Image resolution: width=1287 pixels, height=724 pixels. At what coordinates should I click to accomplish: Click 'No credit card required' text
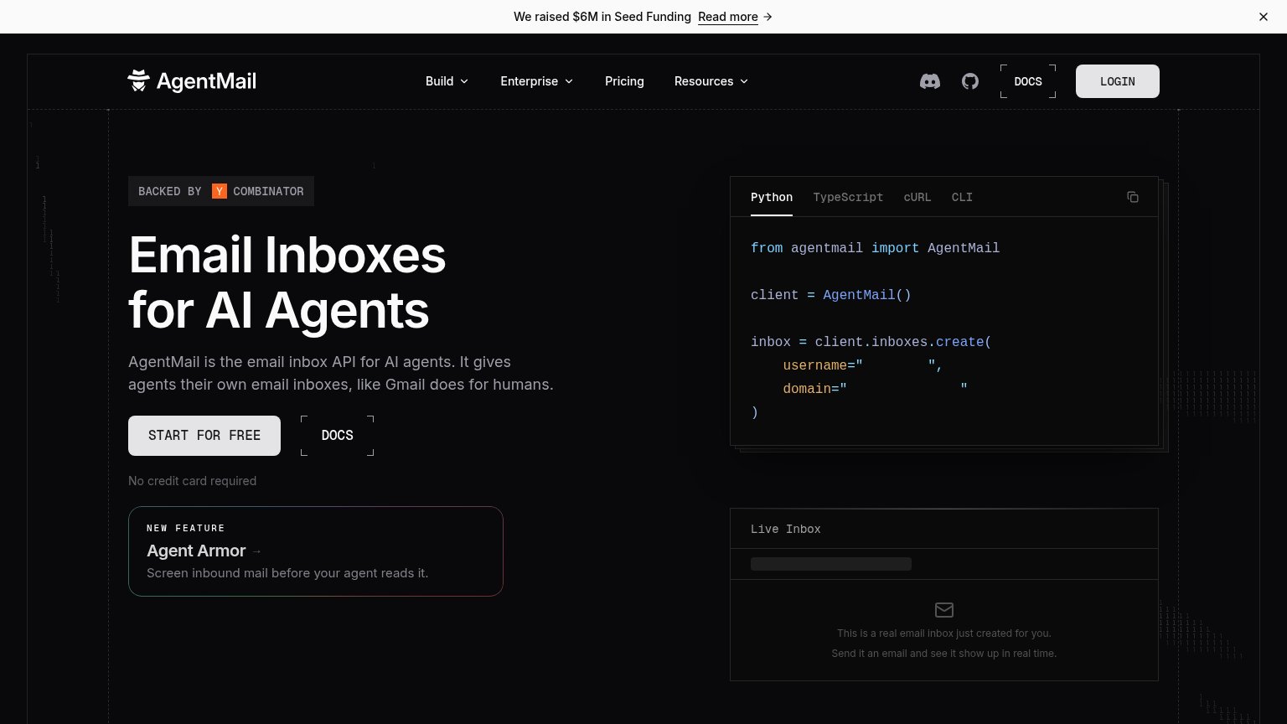click(193, 481)
